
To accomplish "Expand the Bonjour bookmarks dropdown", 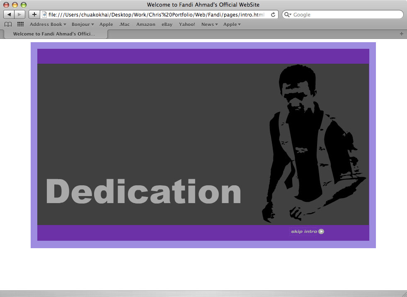I will coord(83,24).
